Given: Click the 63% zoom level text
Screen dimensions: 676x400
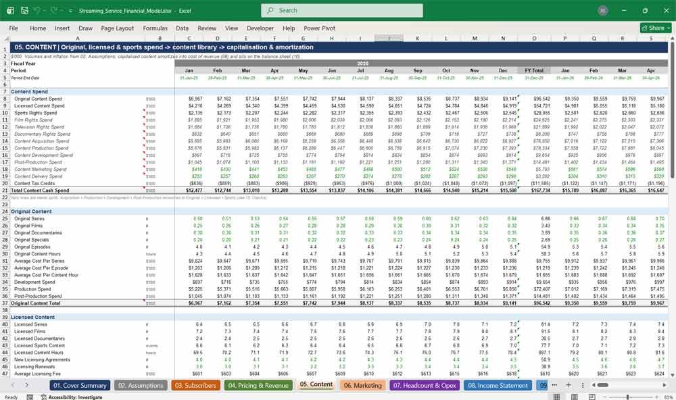Looking at the screenshot, I should click(668, 397).
